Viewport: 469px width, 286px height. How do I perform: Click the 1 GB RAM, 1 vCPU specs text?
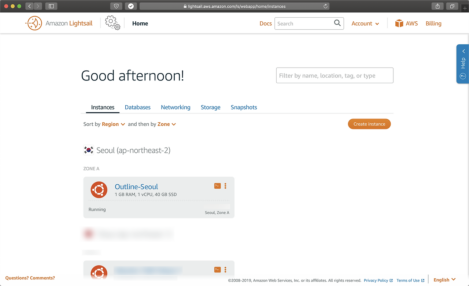(145, 195)
